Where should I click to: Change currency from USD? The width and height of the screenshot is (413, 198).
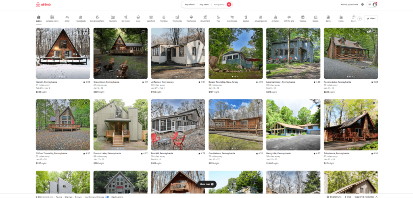click(x=348, y=197)
